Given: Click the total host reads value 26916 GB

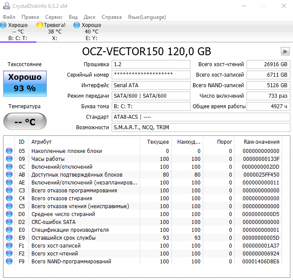Looking at the screenshot, I should (x=268, y=64).
